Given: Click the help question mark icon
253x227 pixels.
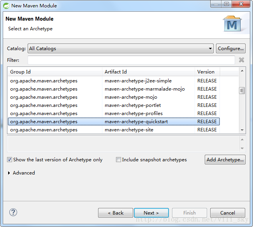Looking at the screenshot, I should 13,212.
